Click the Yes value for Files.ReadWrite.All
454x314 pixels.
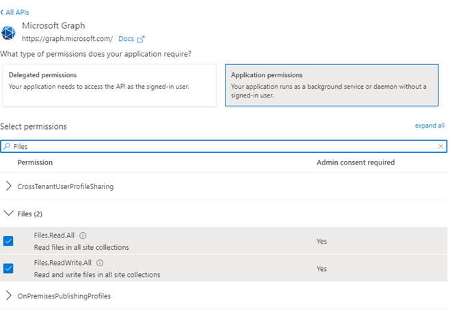321,269
